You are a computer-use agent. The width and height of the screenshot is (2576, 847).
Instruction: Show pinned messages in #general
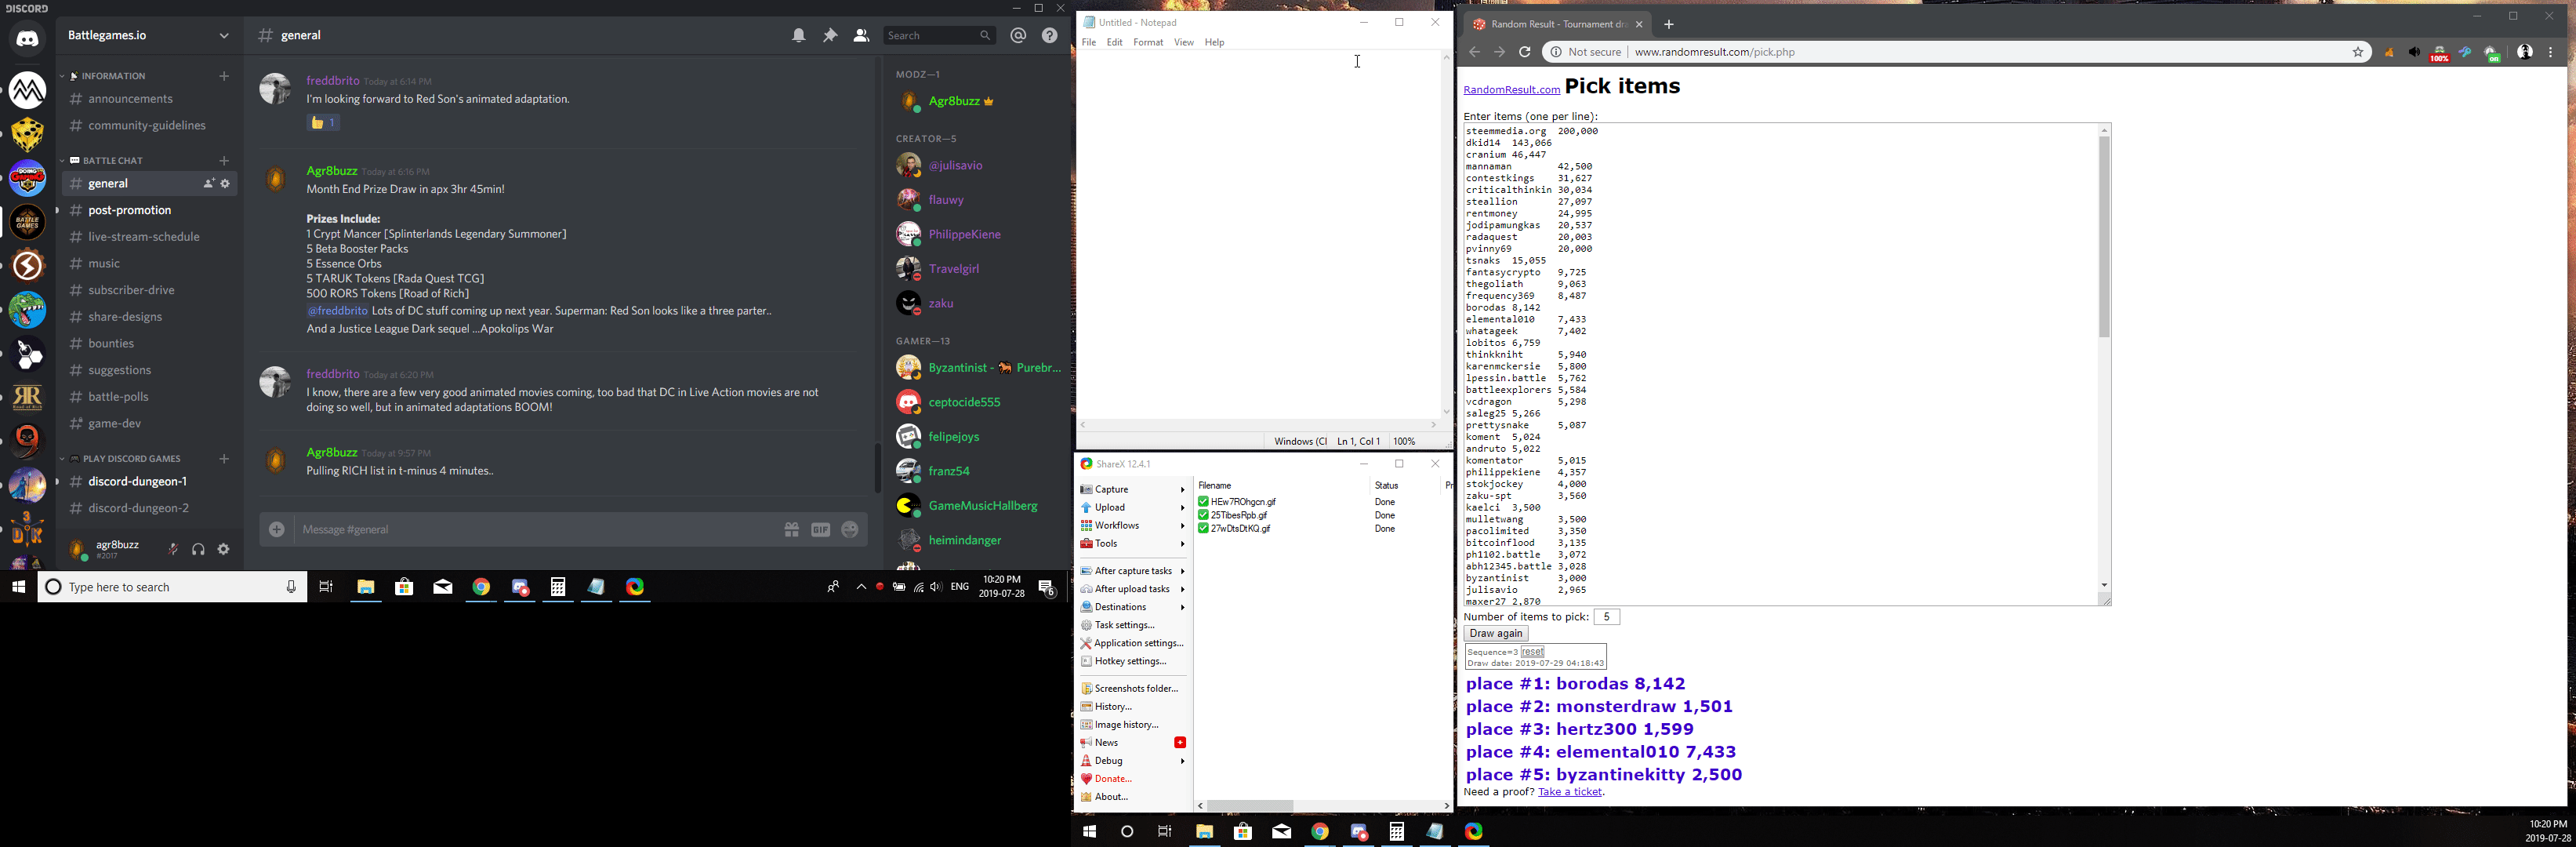pyautogui.click(x=830, y=36)
